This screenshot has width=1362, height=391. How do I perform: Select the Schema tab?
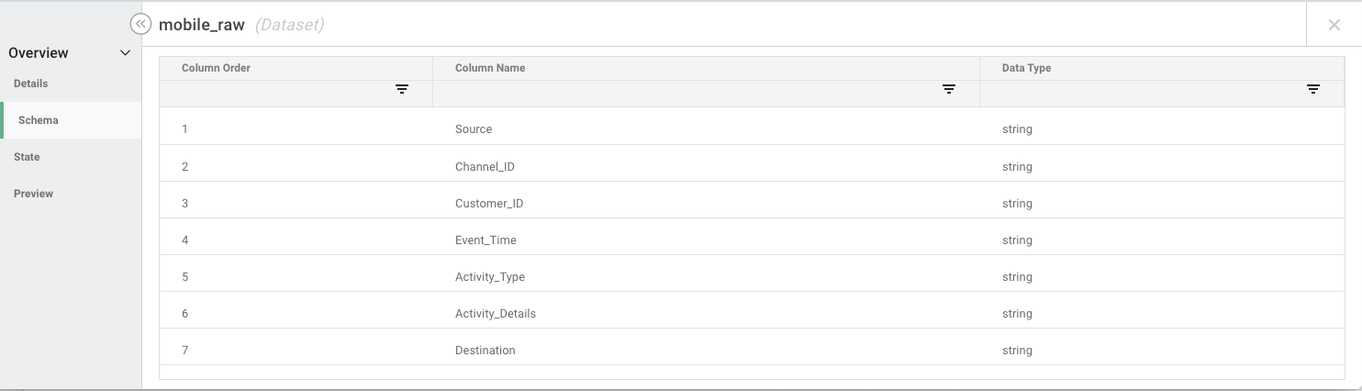[39, 120]
